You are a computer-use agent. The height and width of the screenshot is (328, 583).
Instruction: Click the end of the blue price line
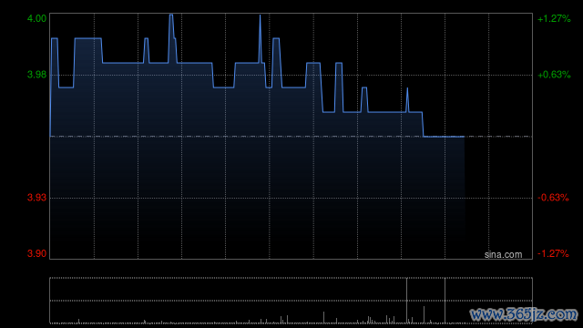tap(464, 137)
